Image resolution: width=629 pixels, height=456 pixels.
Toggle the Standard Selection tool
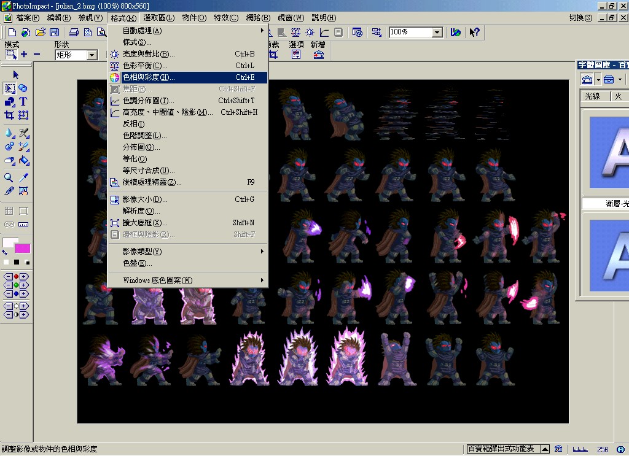(x=10, y=88)
